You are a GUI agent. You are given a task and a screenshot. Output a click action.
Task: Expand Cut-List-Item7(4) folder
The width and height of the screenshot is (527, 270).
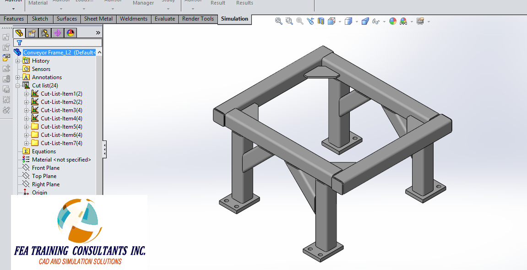pos(26,143)
